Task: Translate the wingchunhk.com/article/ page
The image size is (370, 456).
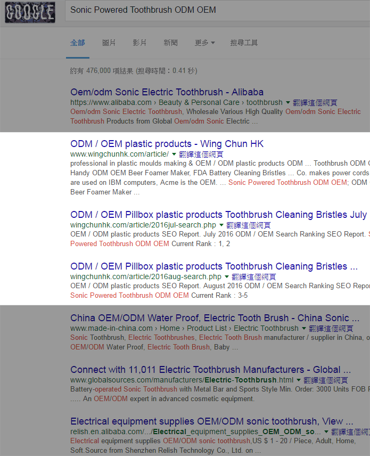Action: 201,154
